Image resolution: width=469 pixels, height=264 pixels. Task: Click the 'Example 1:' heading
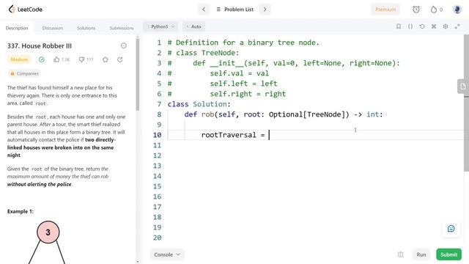click(x=21, y=211)
